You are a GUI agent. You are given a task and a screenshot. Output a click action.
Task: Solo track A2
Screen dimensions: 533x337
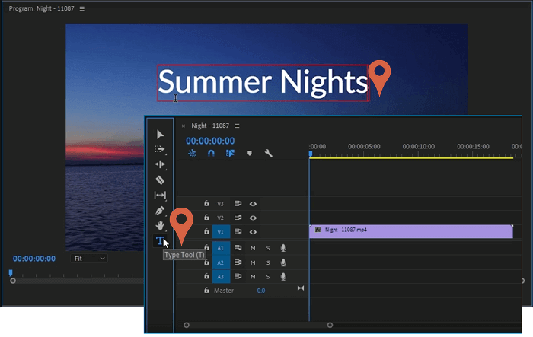268,262
